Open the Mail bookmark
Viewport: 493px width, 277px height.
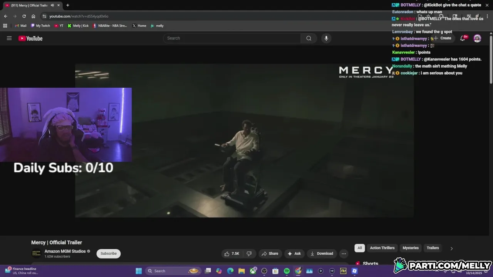[x=20, y=26]
